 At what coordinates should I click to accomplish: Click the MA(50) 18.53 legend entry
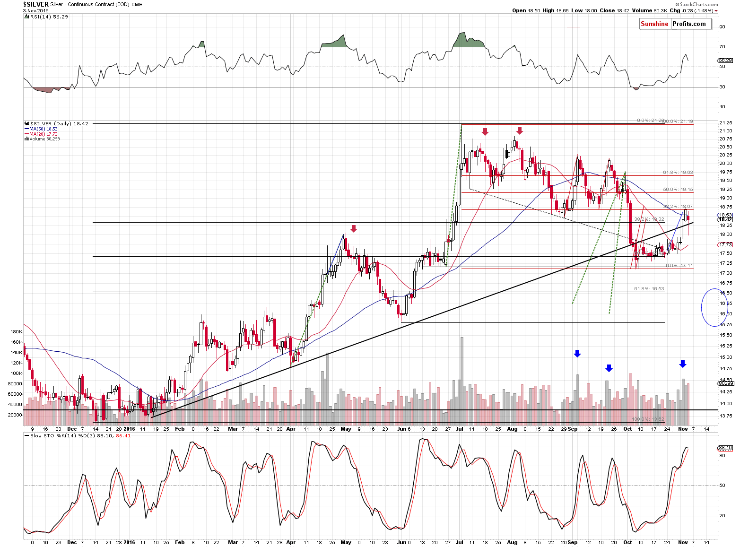coord(41,129)
